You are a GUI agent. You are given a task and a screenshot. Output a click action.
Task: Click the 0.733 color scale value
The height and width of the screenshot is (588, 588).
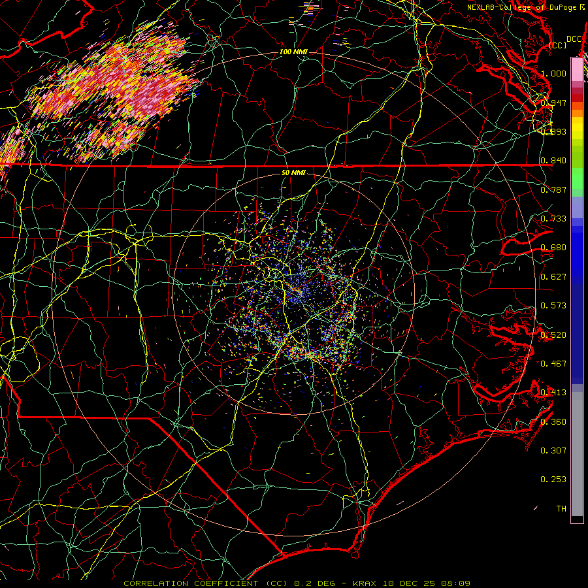point(553,218)
